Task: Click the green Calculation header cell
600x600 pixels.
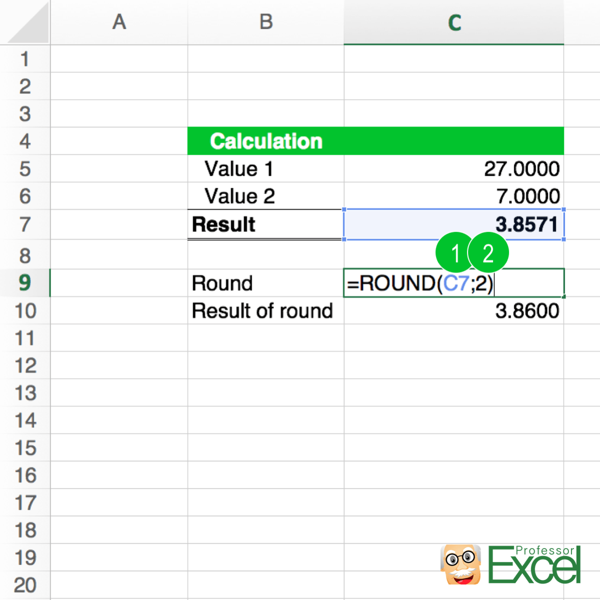Action: click(x=266, y=141)
